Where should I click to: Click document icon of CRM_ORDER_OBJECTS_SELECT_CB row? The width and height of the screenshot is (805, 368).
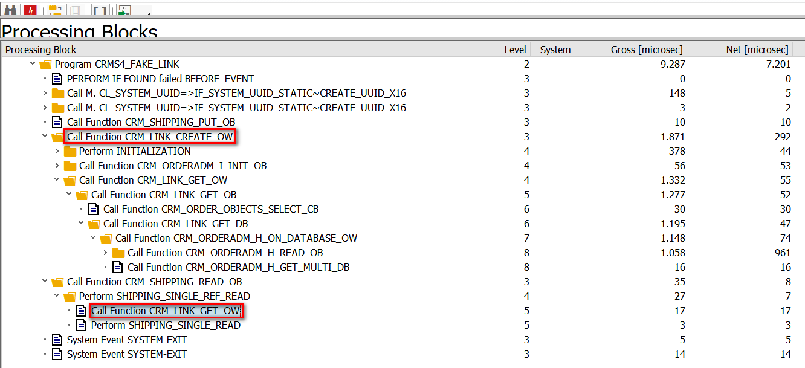[x=94, y=209]
